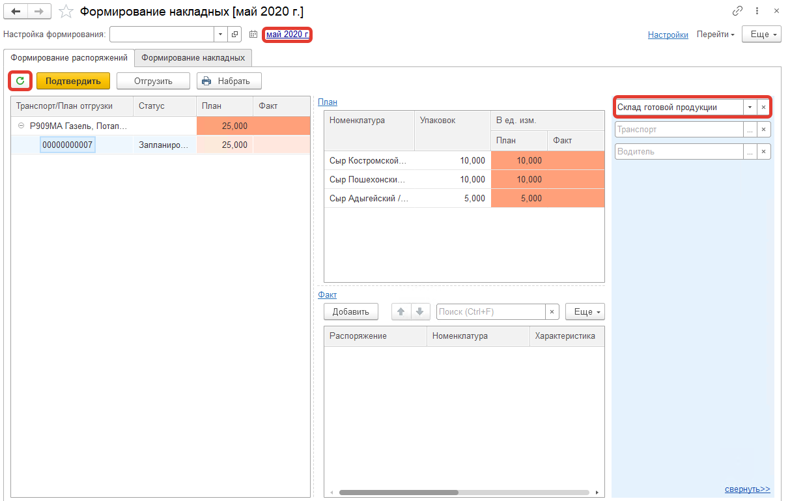Add form to favorites with star icon

[x=65, y=12]
